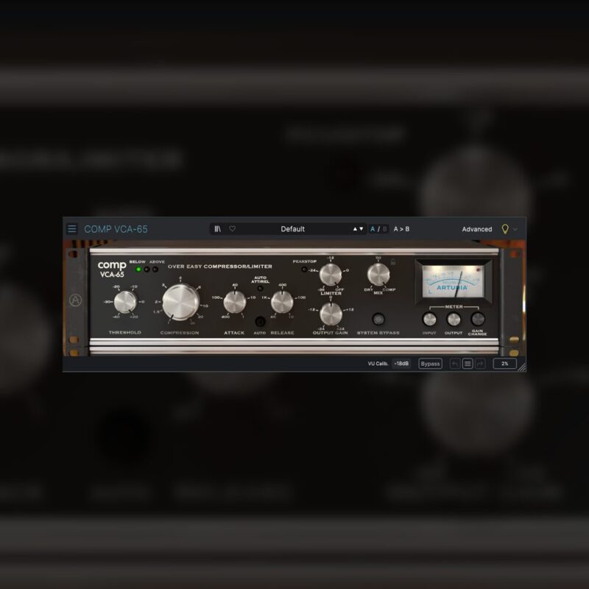Set meter to Input
Viewport: 589px width, 589px height.
tap(429, 320)
